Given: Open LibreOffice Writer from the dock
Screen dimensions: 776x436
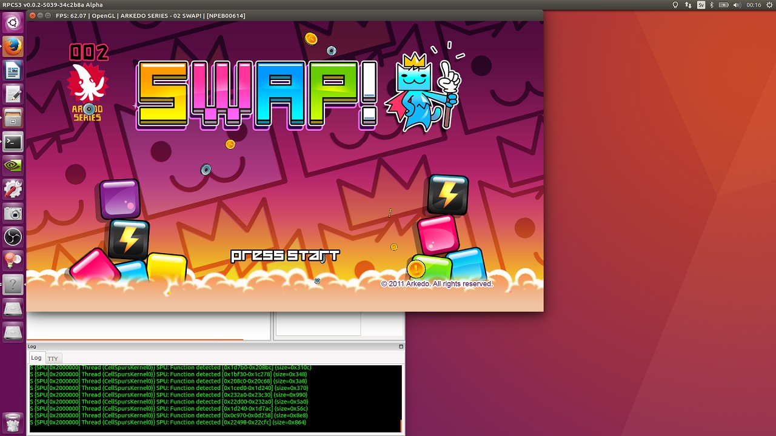Looking at the screenshot, I should pos(13,70).
